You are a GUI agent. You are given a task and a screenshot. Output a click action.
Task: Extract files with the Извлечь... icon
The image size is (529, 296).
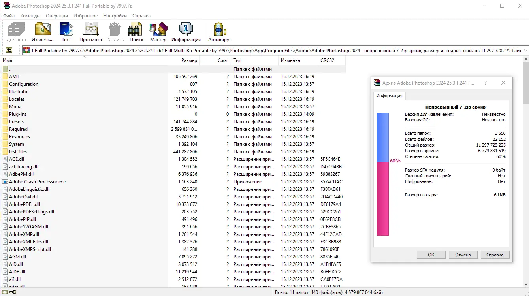tap(43, 32)
